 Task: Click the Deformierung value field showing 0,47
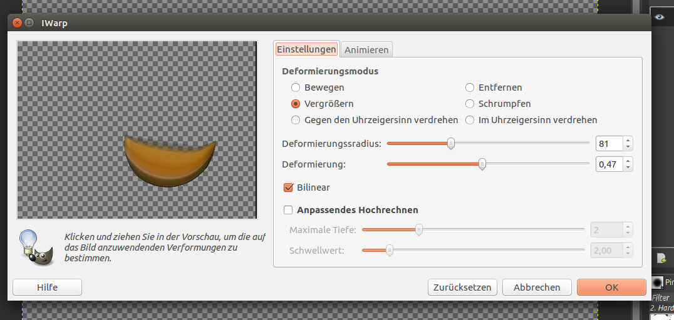609,164
